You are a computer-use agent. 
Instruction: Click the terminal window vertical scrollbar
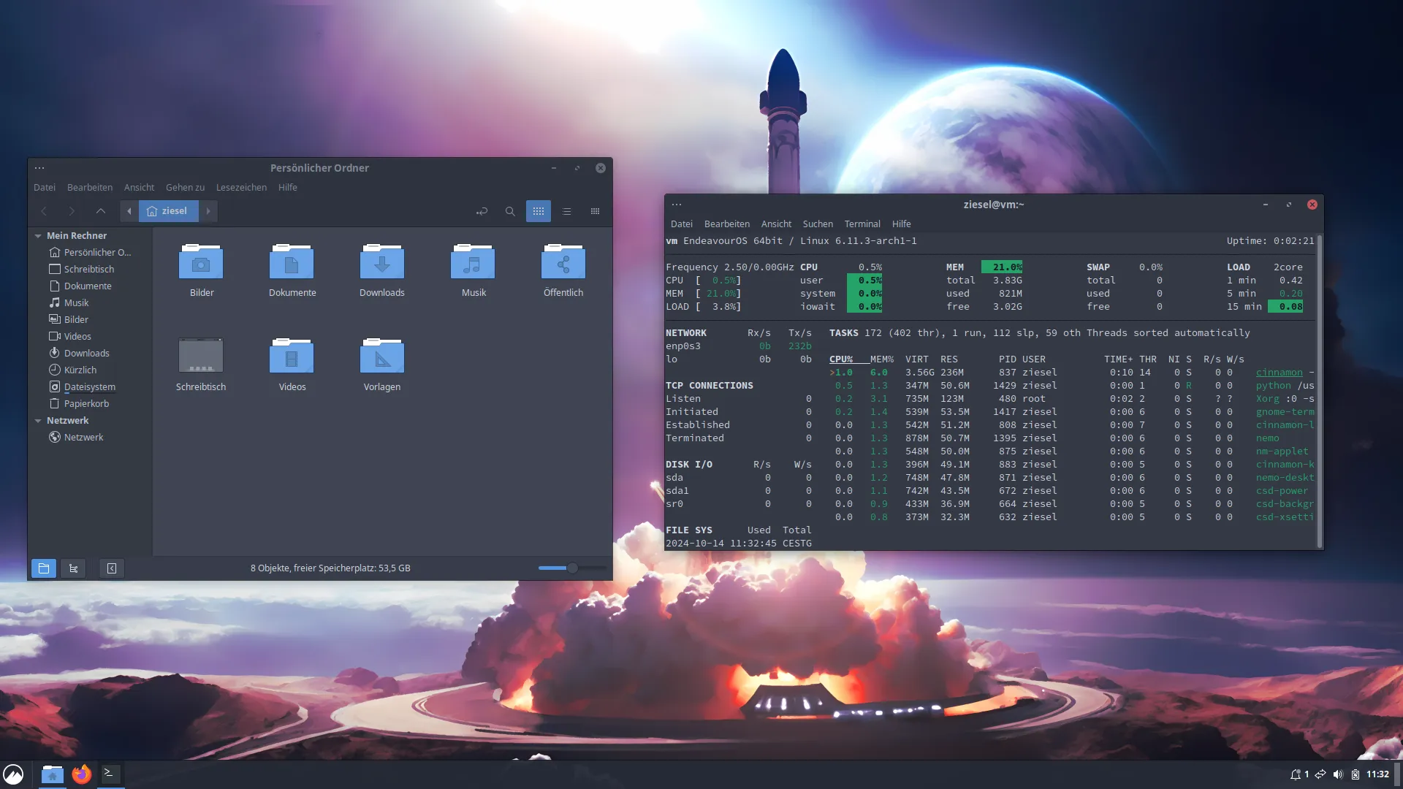coord(1319,391)
